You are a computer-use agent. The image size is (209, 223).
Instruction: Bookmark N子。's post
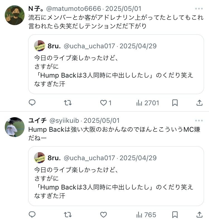[x=175, y=103]
